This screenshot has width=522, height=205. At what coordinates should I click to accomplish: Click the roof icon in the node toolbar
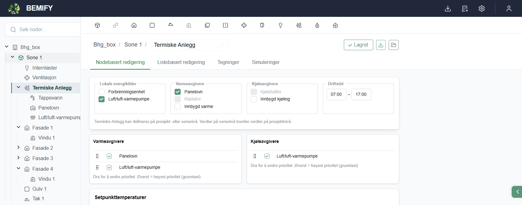point(171,25)
